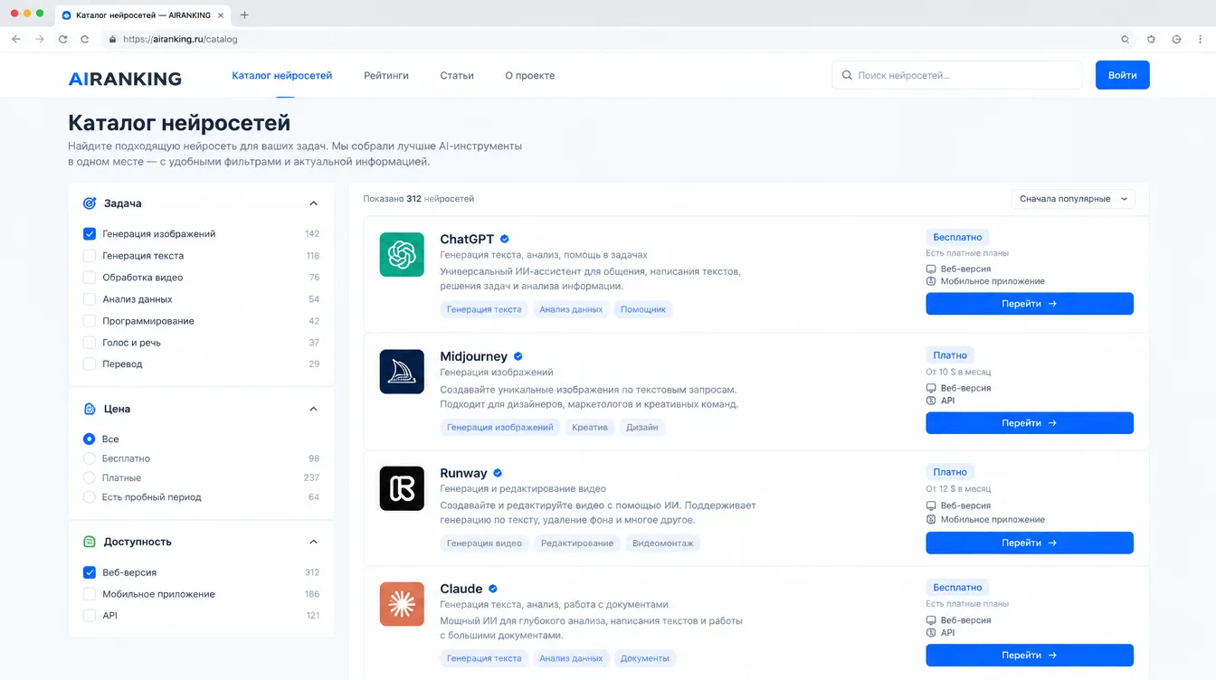Tick the Программирование checkbox
Viewport: 1216px width, 680px height.
(x=90, y=321)
